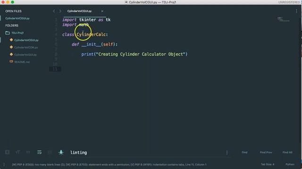Close the CylinderVolCGUI.py tab
This screenshot has height=169, width=302.
point(102,11)
